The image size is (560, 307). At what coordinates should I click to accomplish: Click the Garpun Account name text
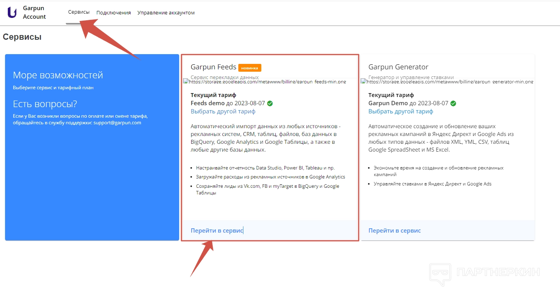(34, 12)
